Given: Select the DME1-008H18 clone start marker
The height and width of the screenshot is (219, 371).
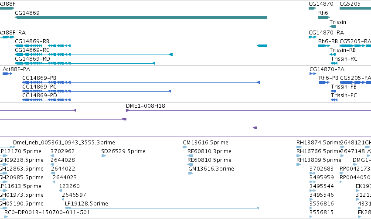Looking at the screenshot, I should point(128,110).
